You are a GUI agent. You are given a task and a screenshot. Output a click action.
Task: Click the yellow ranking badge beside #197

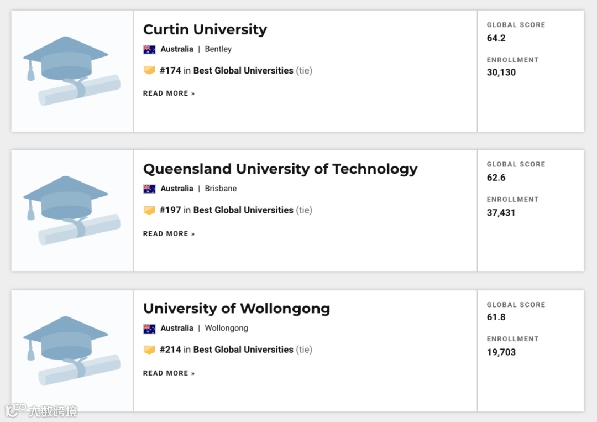(x=149, y=210)
